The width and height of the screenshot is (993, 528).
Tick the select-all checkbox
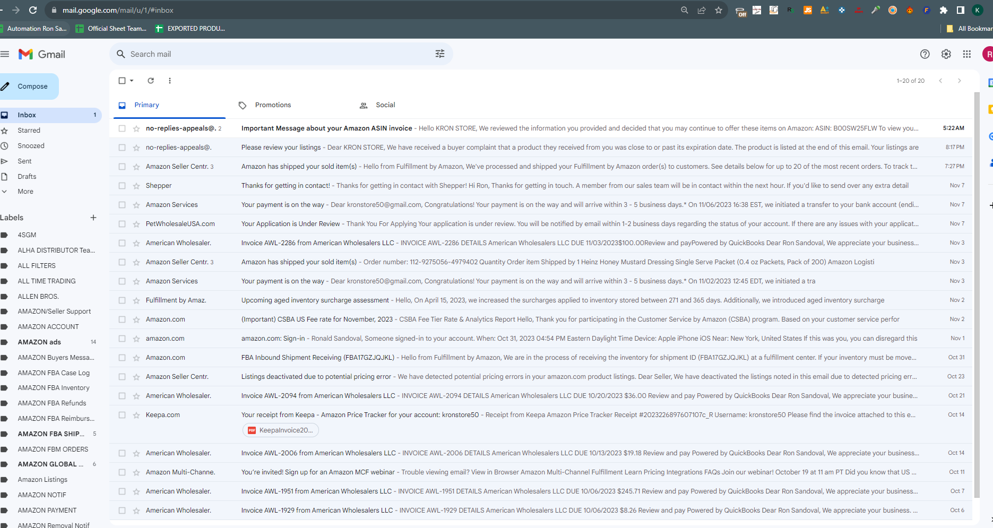click(x=122, y=81)
